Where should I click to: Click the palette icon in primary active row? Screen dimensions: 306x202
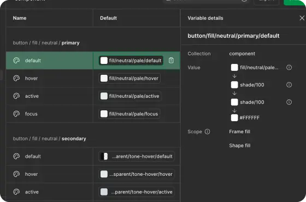point(16,96)
